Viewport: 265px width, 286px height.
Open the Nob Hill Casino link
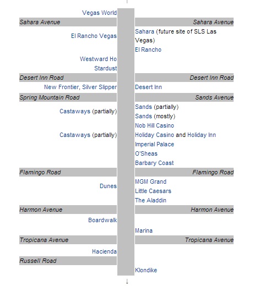(x=154, y=125)
